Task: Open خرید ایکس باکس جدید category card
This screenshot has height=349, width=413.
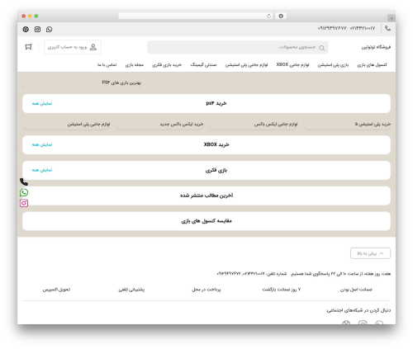Action: coord(160,125)
